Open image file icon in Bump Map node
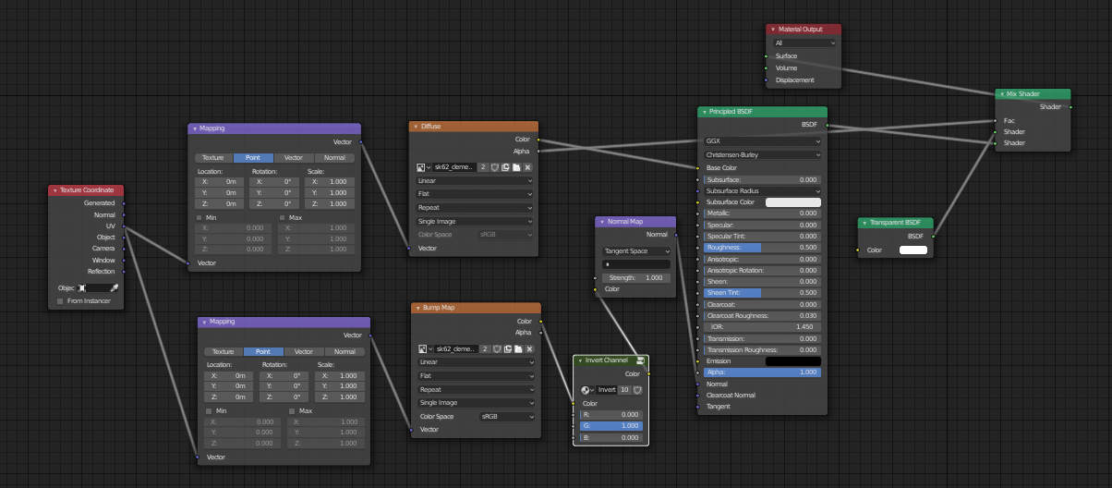Viewport: 1112px width, 488px height. (x=519, y=349)
